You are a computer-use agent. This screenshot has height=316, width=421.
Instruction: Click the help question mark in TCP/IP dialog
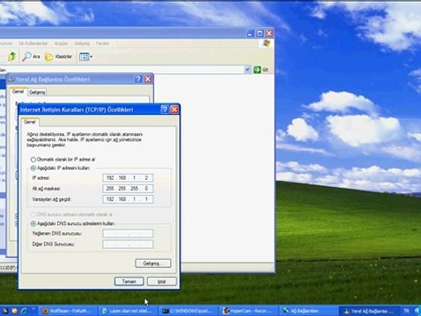(164, 109)
